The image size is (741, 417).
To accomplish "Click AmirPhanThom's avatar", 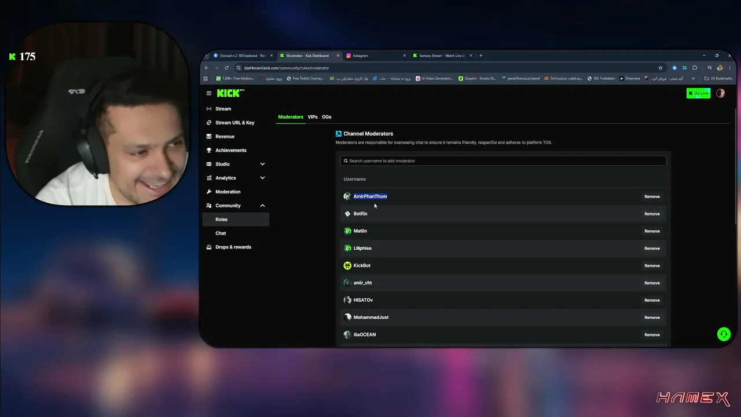I will point(347,196).
